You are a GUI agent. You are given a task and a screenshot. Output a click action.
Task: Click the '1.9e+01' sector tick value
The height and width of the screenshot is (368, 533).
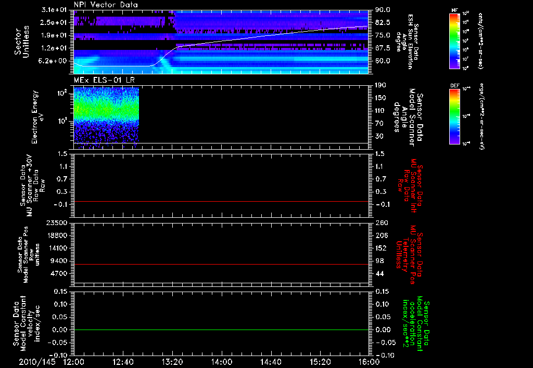[x=54, y=35]
